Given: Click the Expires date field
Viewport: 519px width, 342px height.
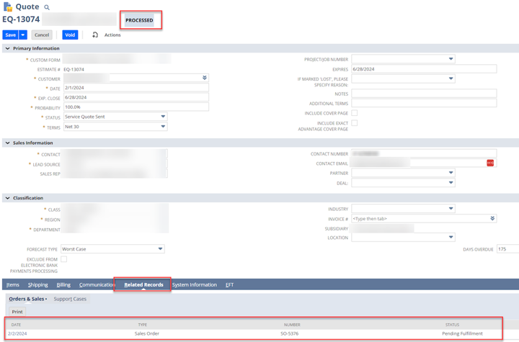Looking at the screenshot, I should (424, 69).
